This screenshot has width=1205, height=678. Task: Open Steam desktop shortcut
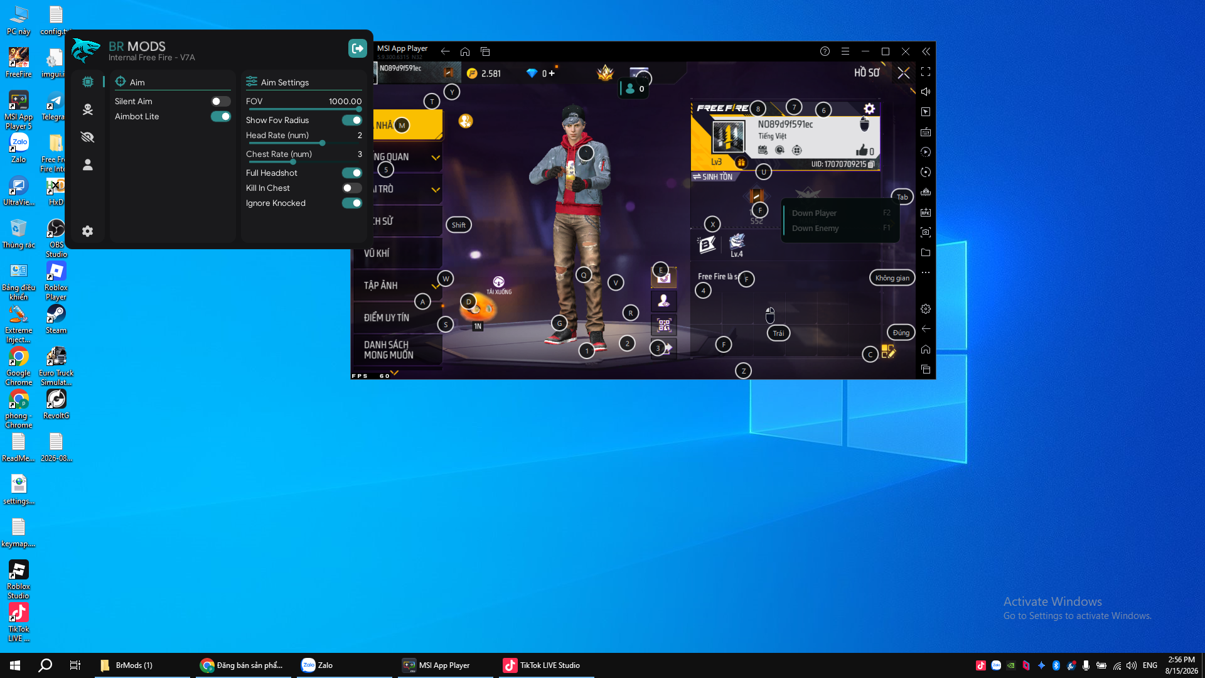tap(56, 320)
